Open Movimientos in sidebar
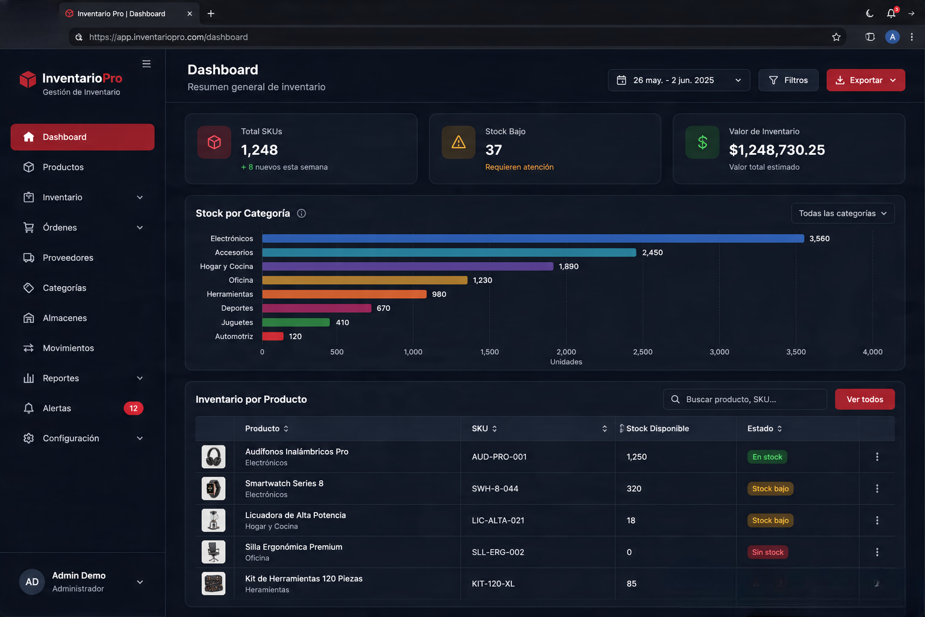The height and width of the screenshot is (617, 925). [83, 348]
